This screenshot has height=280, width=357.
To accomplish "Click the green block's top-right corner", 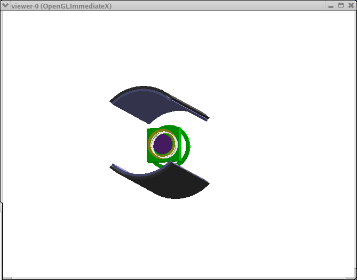I will coord(181,130).
